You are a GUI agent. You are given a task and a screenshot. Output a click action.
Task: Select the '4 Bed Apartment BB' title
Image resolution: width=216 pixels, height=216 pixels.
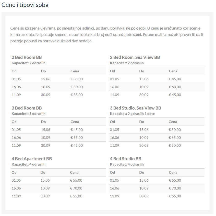[x=32, y=159]
